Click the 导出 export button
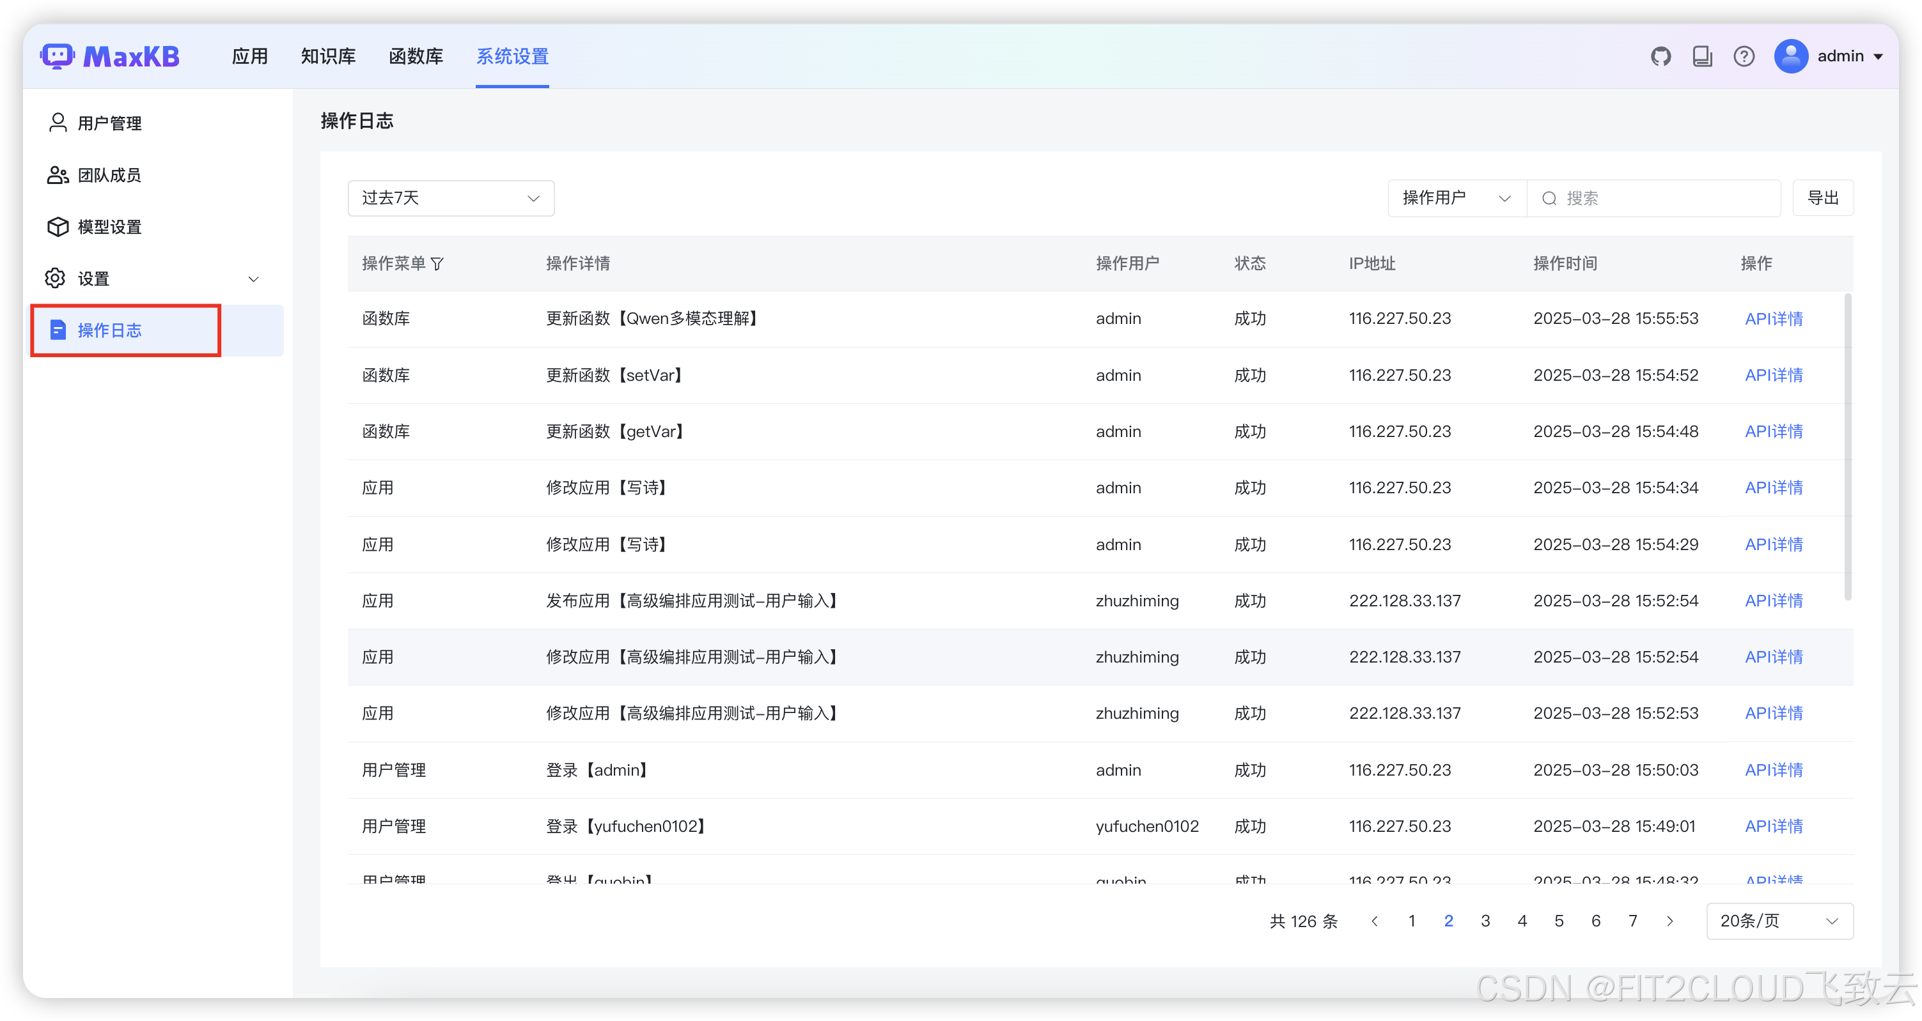This screenshot has height=1021, width=1922. pos(1822,198)
